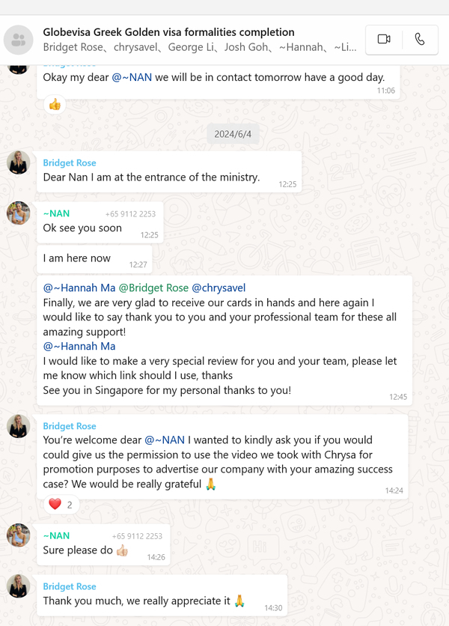Click the group participants list in header
This screenshot has height=626, width=449.
click(200, 47)
